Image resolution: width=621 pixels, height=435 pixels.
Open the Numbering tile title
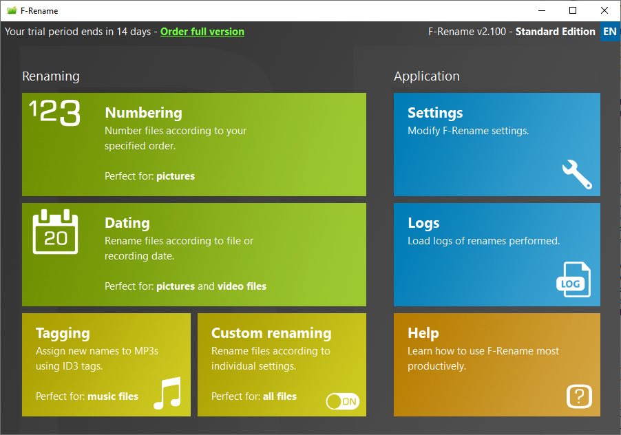(x=143, y=113)
